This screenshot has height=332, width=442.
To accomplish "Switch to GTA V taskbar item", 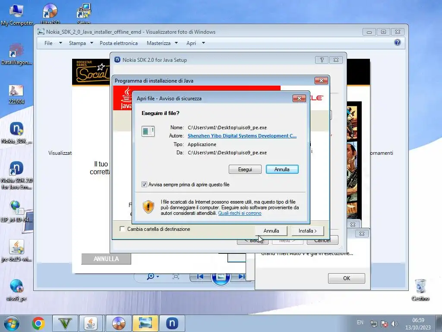I will click(65, 323).
